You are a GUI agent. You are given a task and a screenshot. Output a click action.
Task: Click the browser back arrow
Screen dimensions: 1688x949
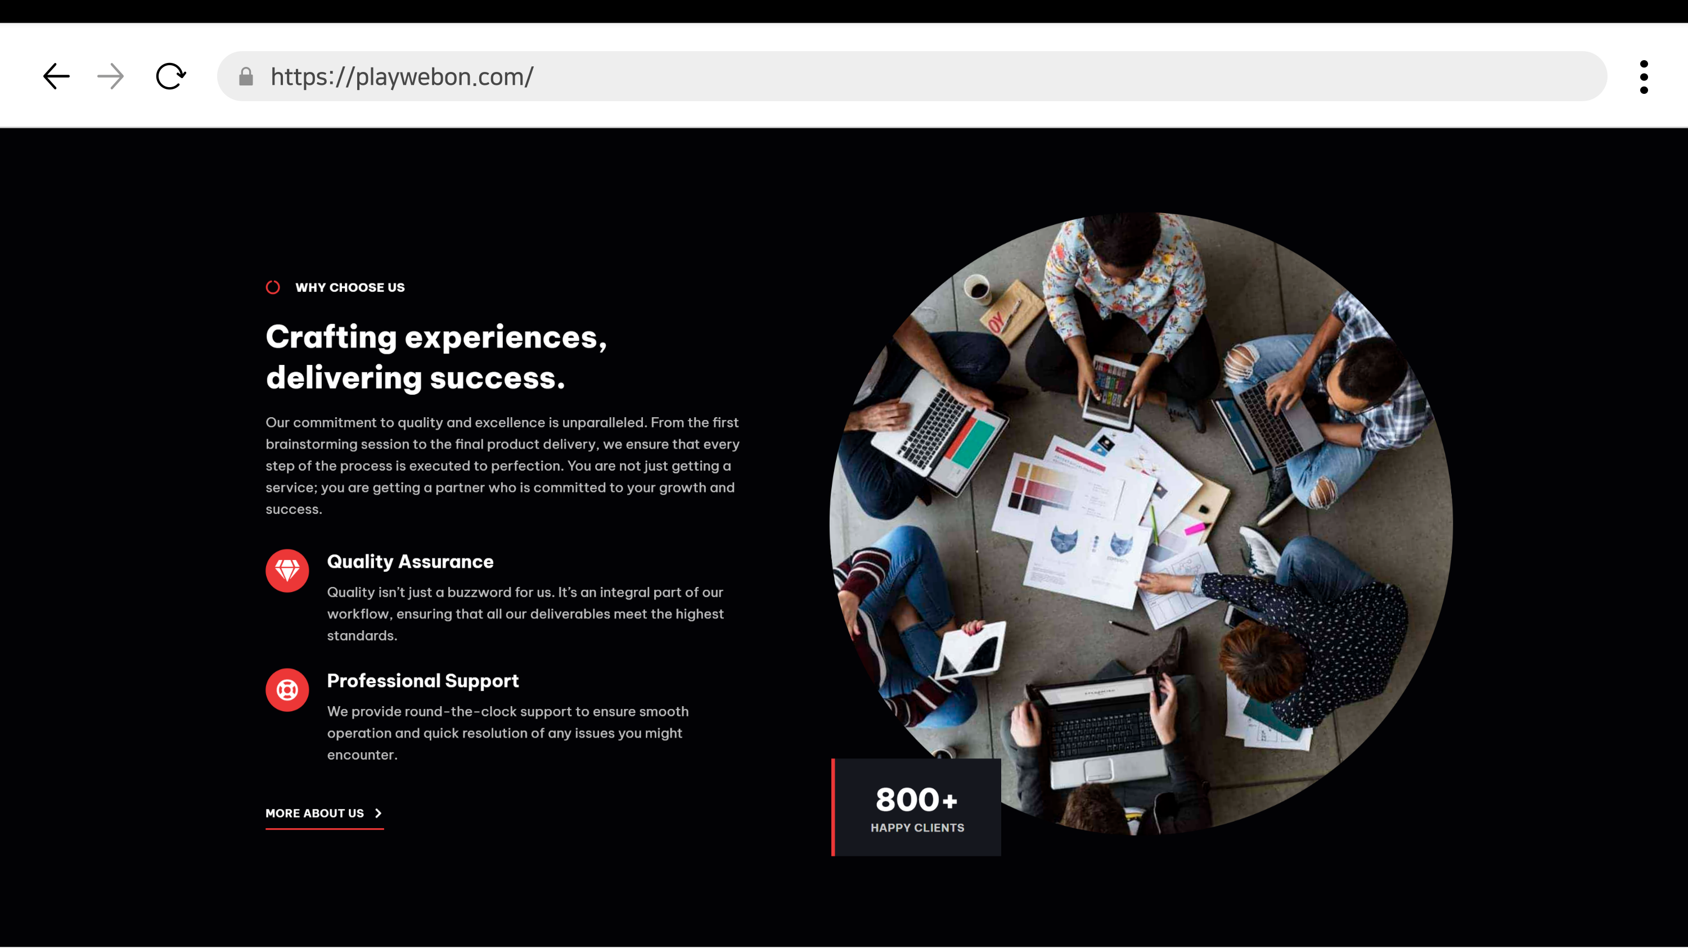56,76
